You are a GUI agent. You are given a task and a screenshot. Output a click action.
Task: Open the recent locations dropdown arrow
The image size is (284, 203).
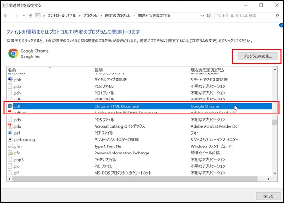click(x=24, y=16)
